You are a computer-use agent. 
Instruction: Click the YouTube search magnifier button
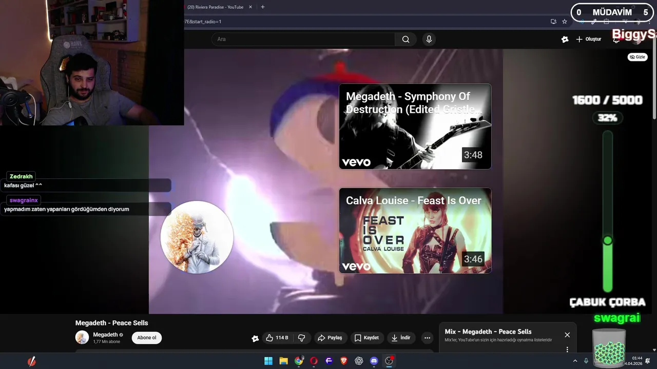(405, 39)
